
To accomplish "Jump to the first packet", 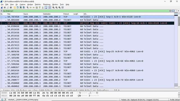I will 40,8.
